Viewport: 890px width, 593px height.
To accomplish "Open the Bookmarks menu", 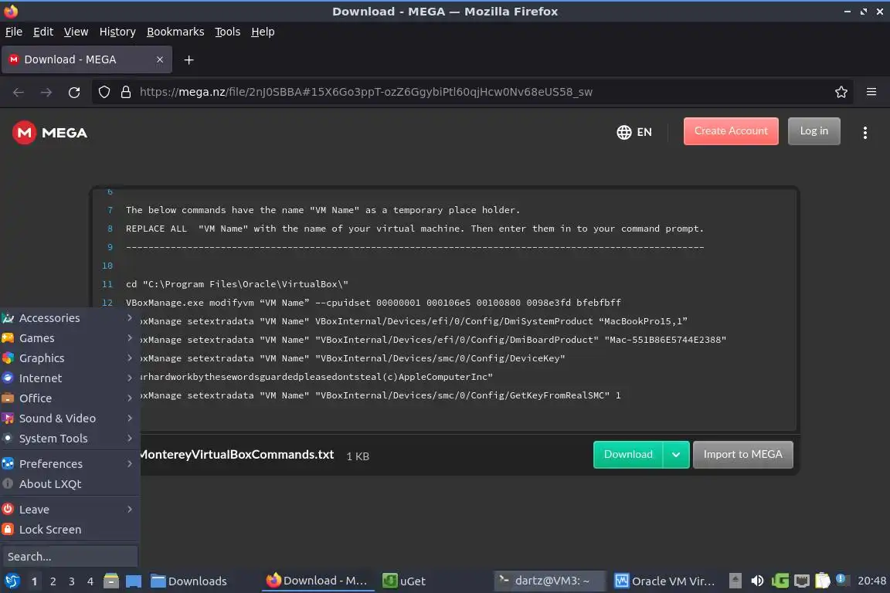I will tap(175, 32).
